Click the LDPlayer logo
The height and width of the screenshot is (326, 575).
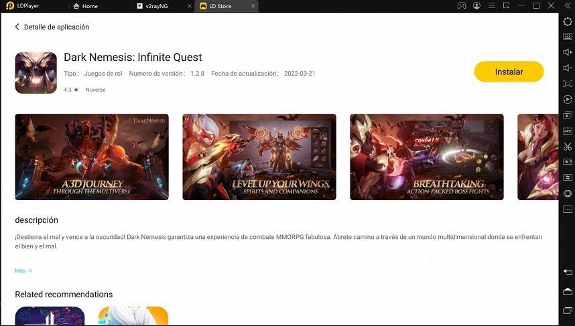coord(10,6)
